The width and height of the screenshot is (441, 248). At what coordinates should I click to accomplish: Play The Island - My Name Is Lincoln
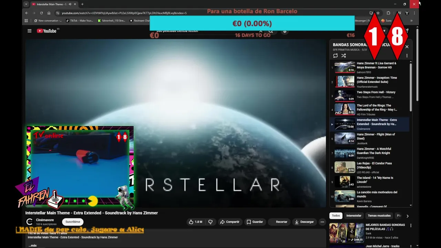(369, 182)
